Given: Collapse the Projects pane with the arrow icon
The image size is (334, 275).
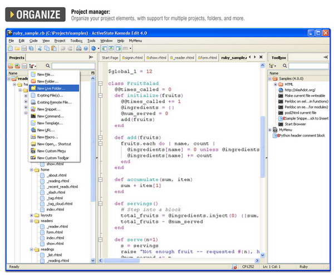Looking at the screenshot, I should pyautogui.click(x=91, y=57).
